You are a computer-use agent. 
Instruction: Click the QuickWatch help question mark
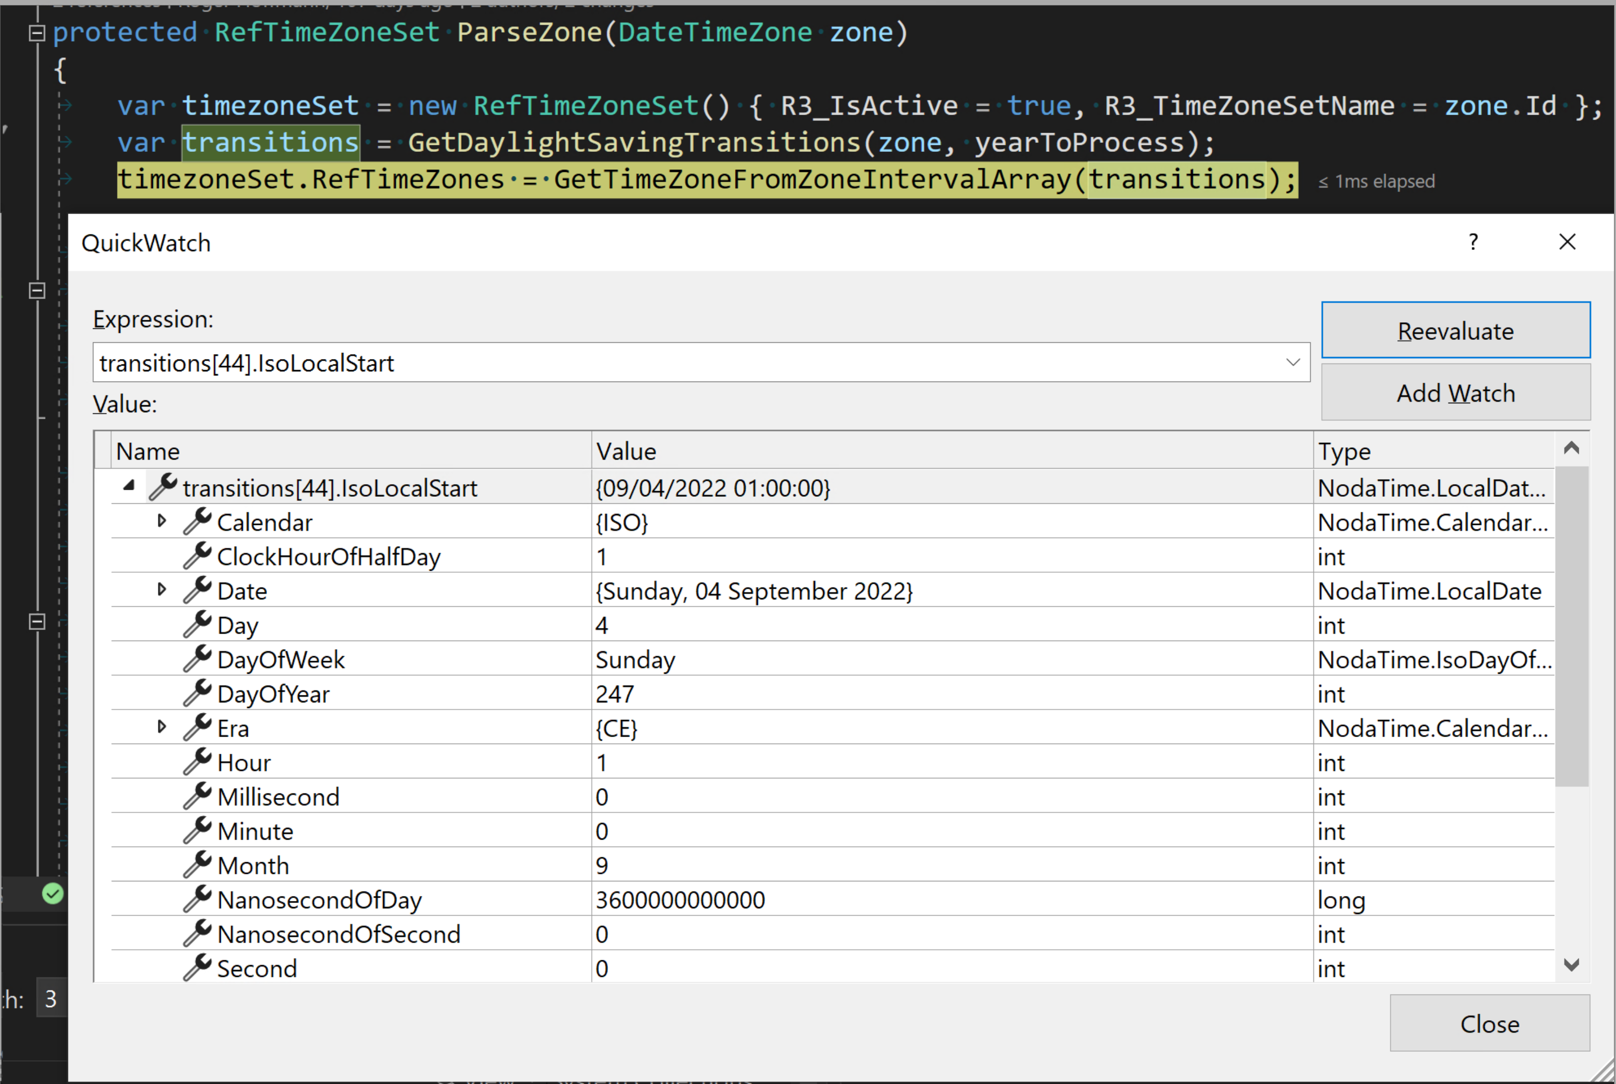(x=1473, y=242)
